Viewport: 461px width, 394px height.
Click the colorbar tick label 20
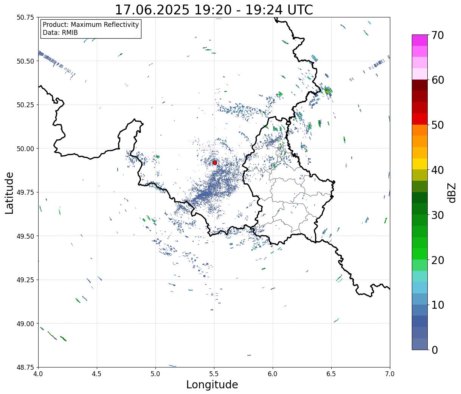438,260
